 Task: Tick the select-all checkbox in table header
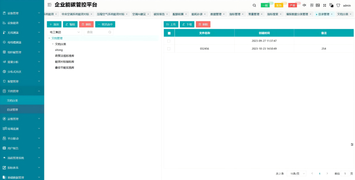click(169, 33)
